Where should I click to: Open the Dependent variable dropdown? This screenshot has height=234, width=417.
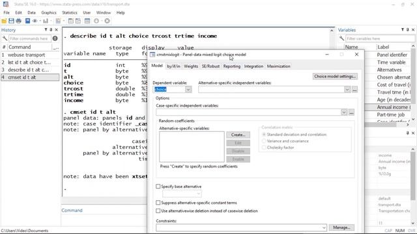tap(188, 90)
